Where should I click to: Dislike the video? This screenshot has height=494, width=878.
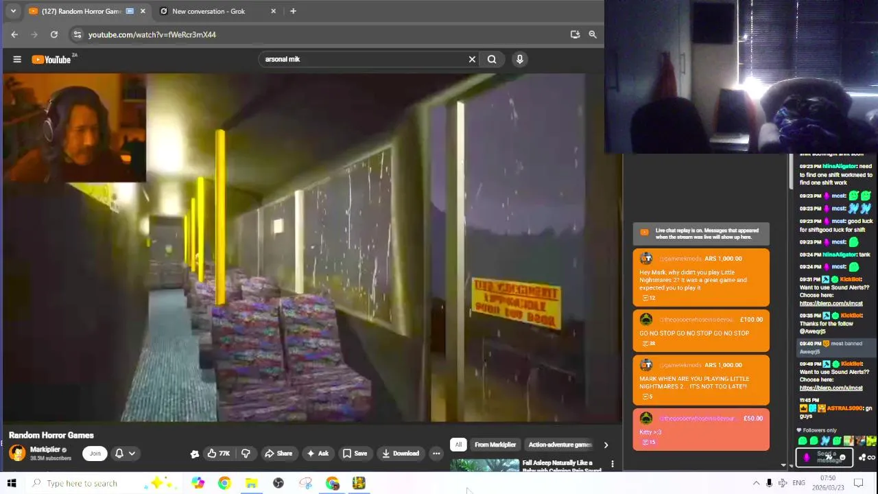246,454
